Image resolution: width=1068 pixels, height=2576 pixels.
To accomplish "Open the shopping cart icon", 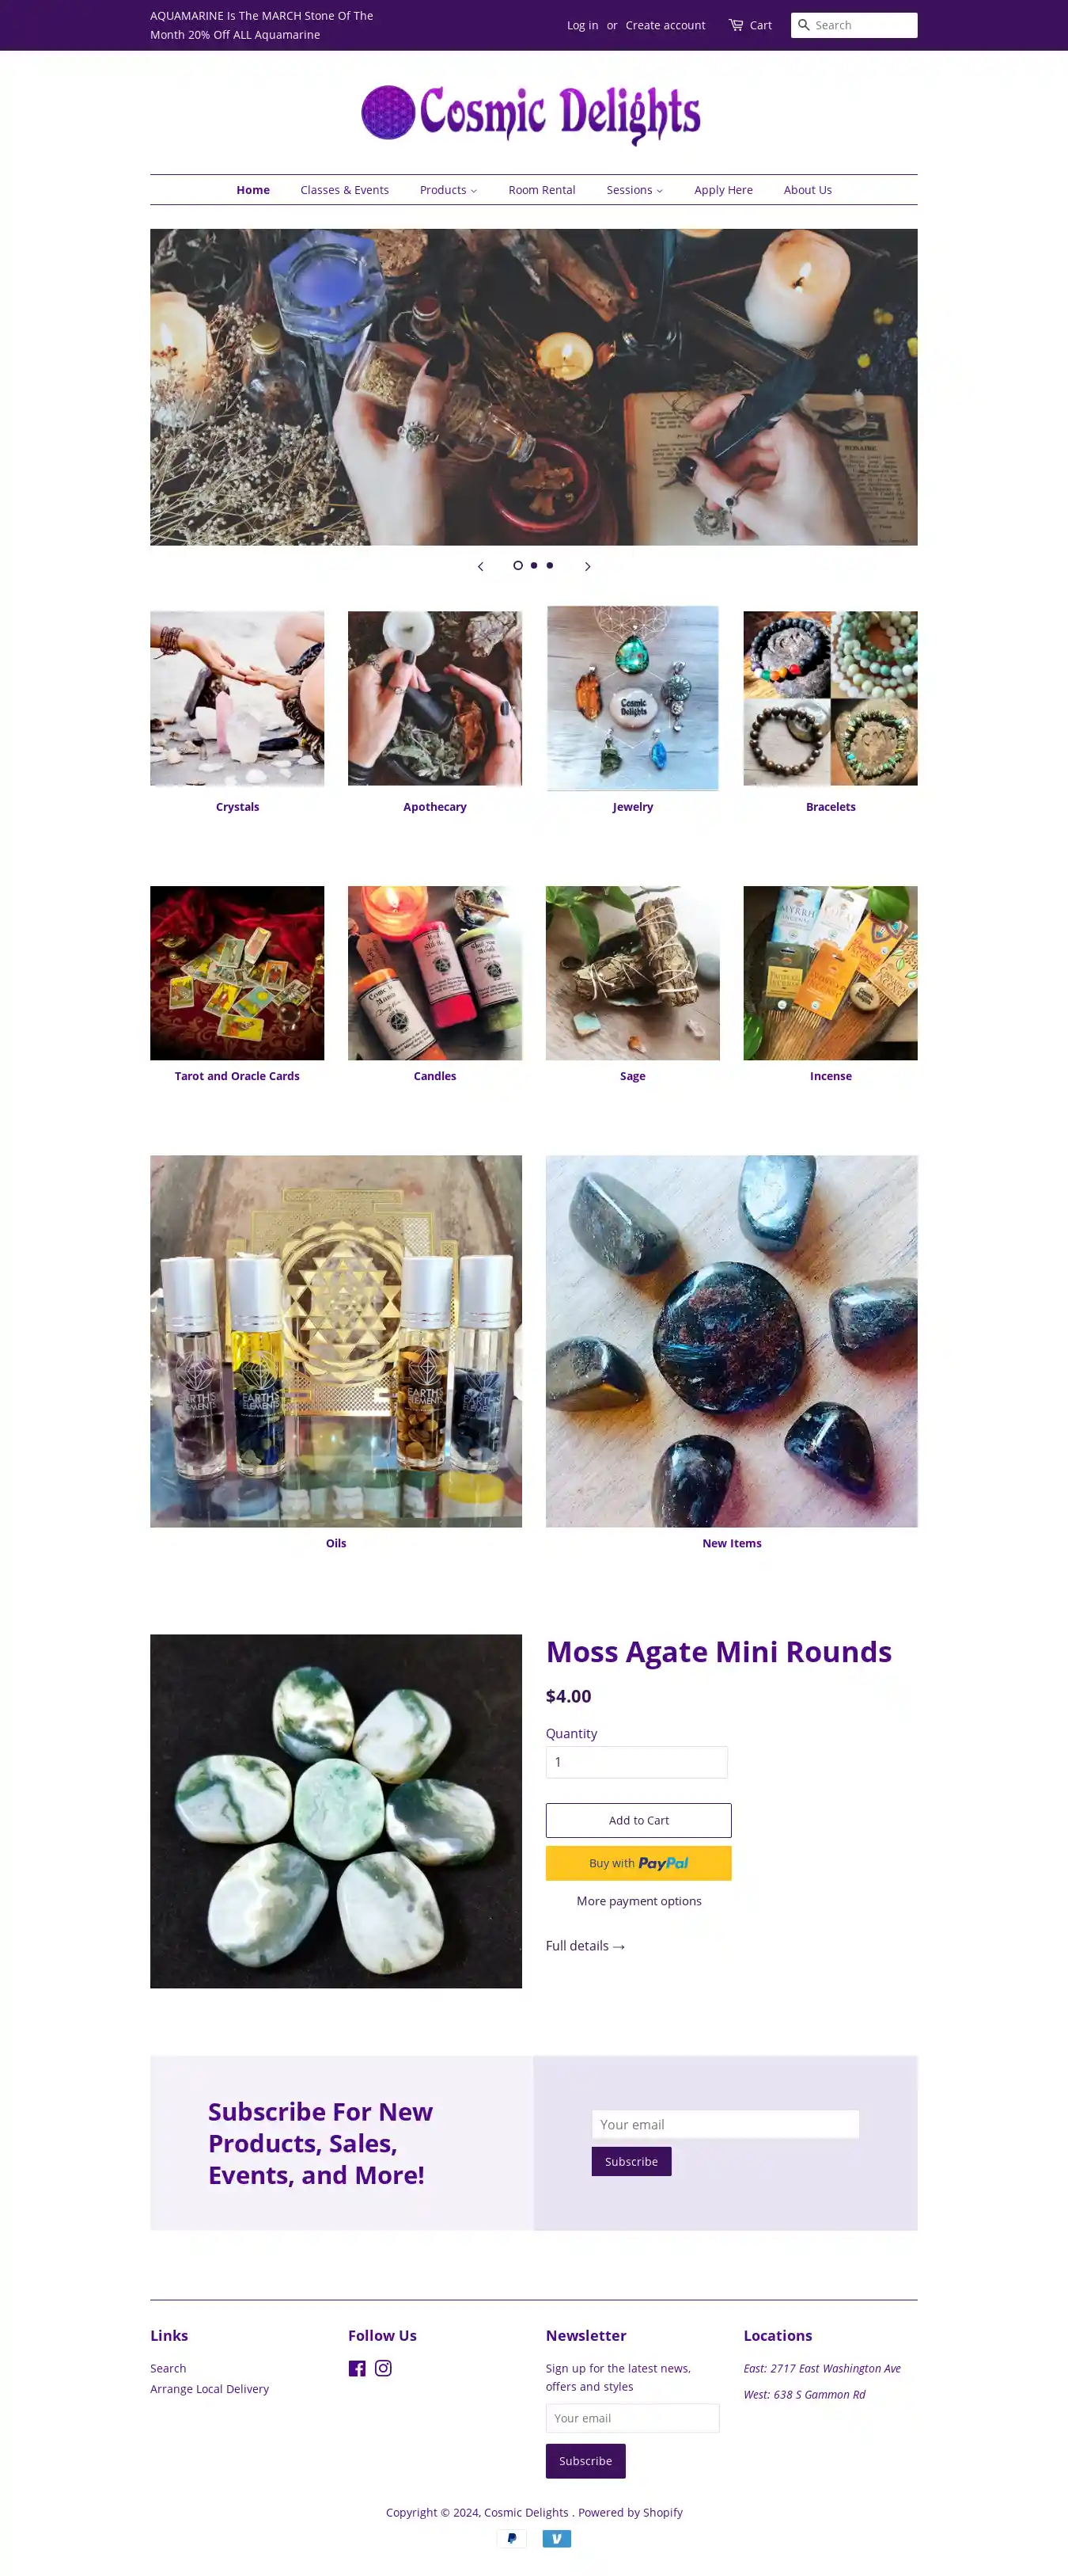I will (737, 25).
